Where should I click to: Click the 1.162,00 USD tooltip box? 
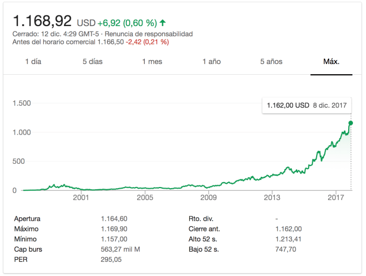pos(307,106)
